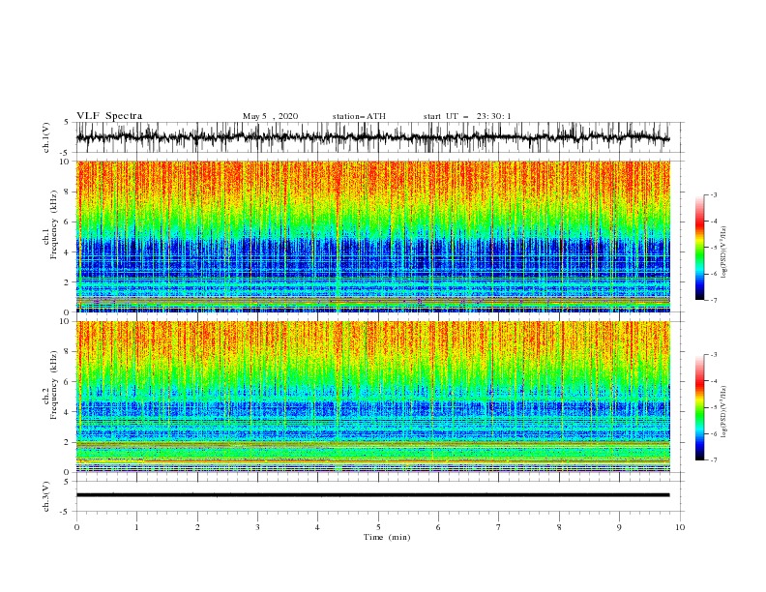Click the ch.1 spectrogram color bar

[699, 248]
